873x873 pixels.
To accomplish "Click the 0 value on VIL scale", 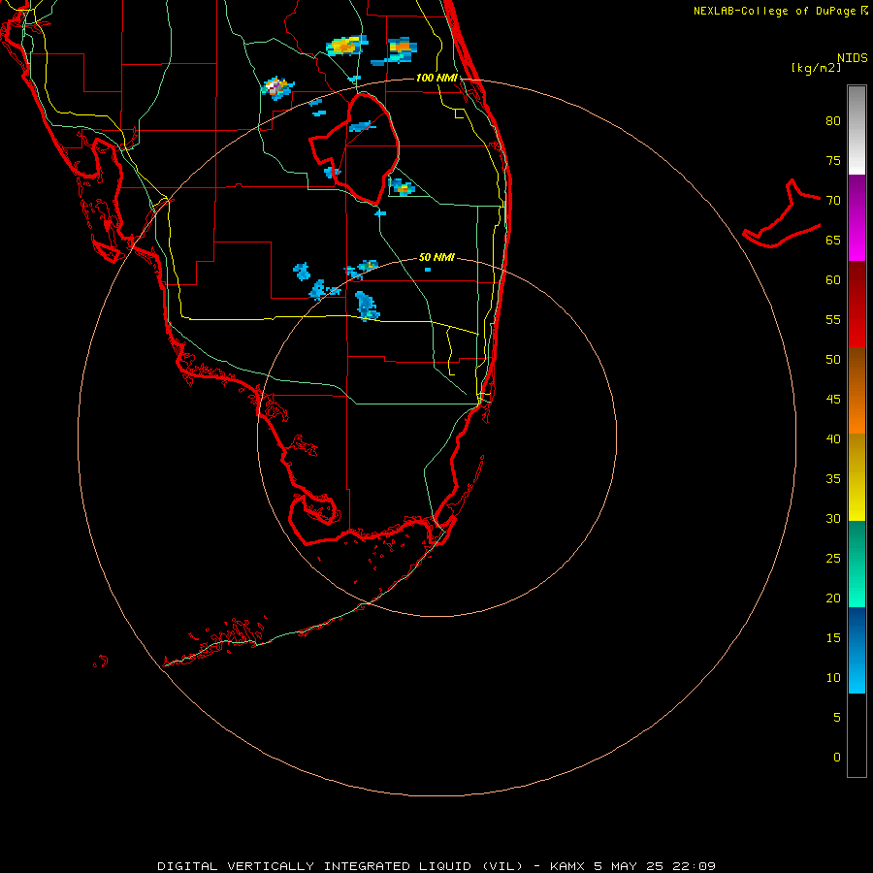I will 837,758.
